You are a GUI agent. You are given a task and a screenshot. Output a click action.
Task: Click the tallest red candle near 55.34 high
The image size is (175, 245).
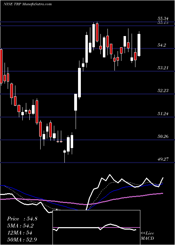pos(97,32)
